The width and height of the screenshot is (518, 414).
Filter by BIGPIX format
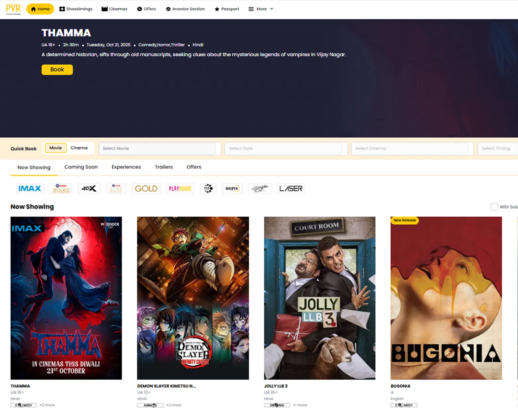point(232,188)
